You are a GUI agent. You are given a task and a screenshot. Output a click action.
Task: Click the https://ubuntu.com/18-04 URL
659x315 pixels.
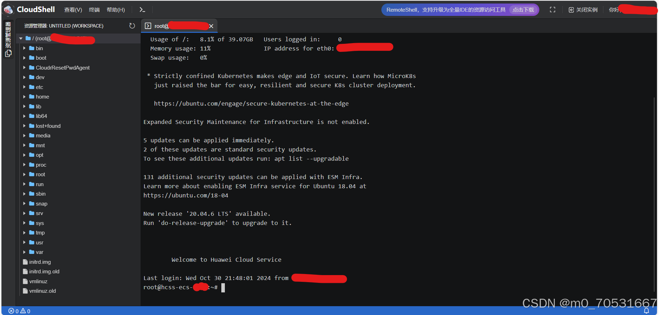pos(186,196)
